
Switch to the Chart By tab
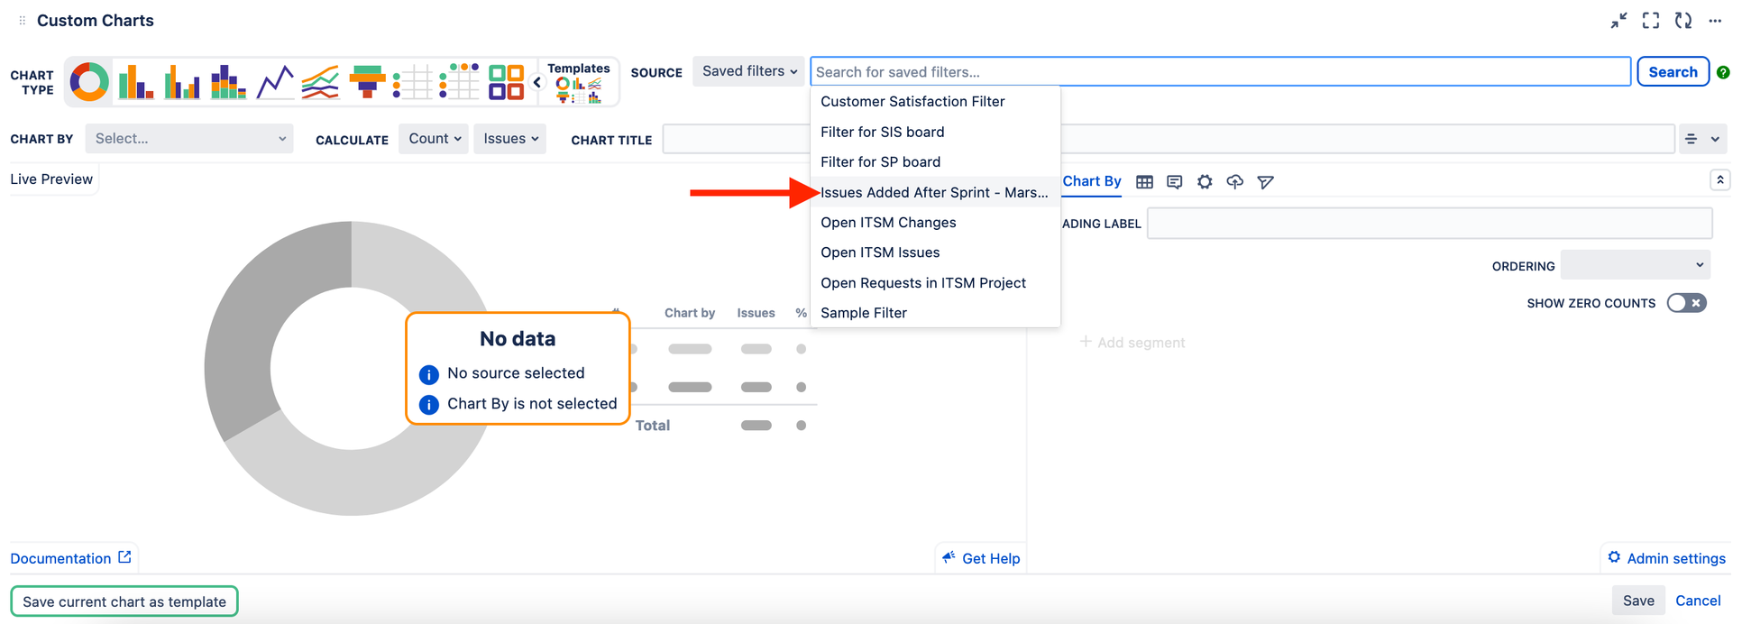pos(1091,181)
